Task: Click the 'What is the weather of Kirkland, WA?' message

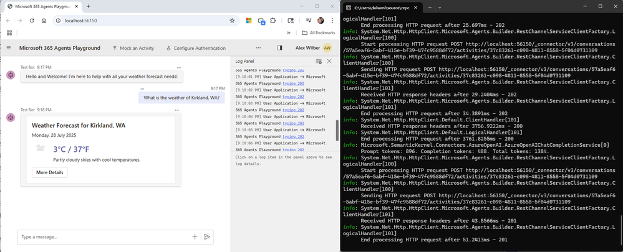Action: [181, 98]
